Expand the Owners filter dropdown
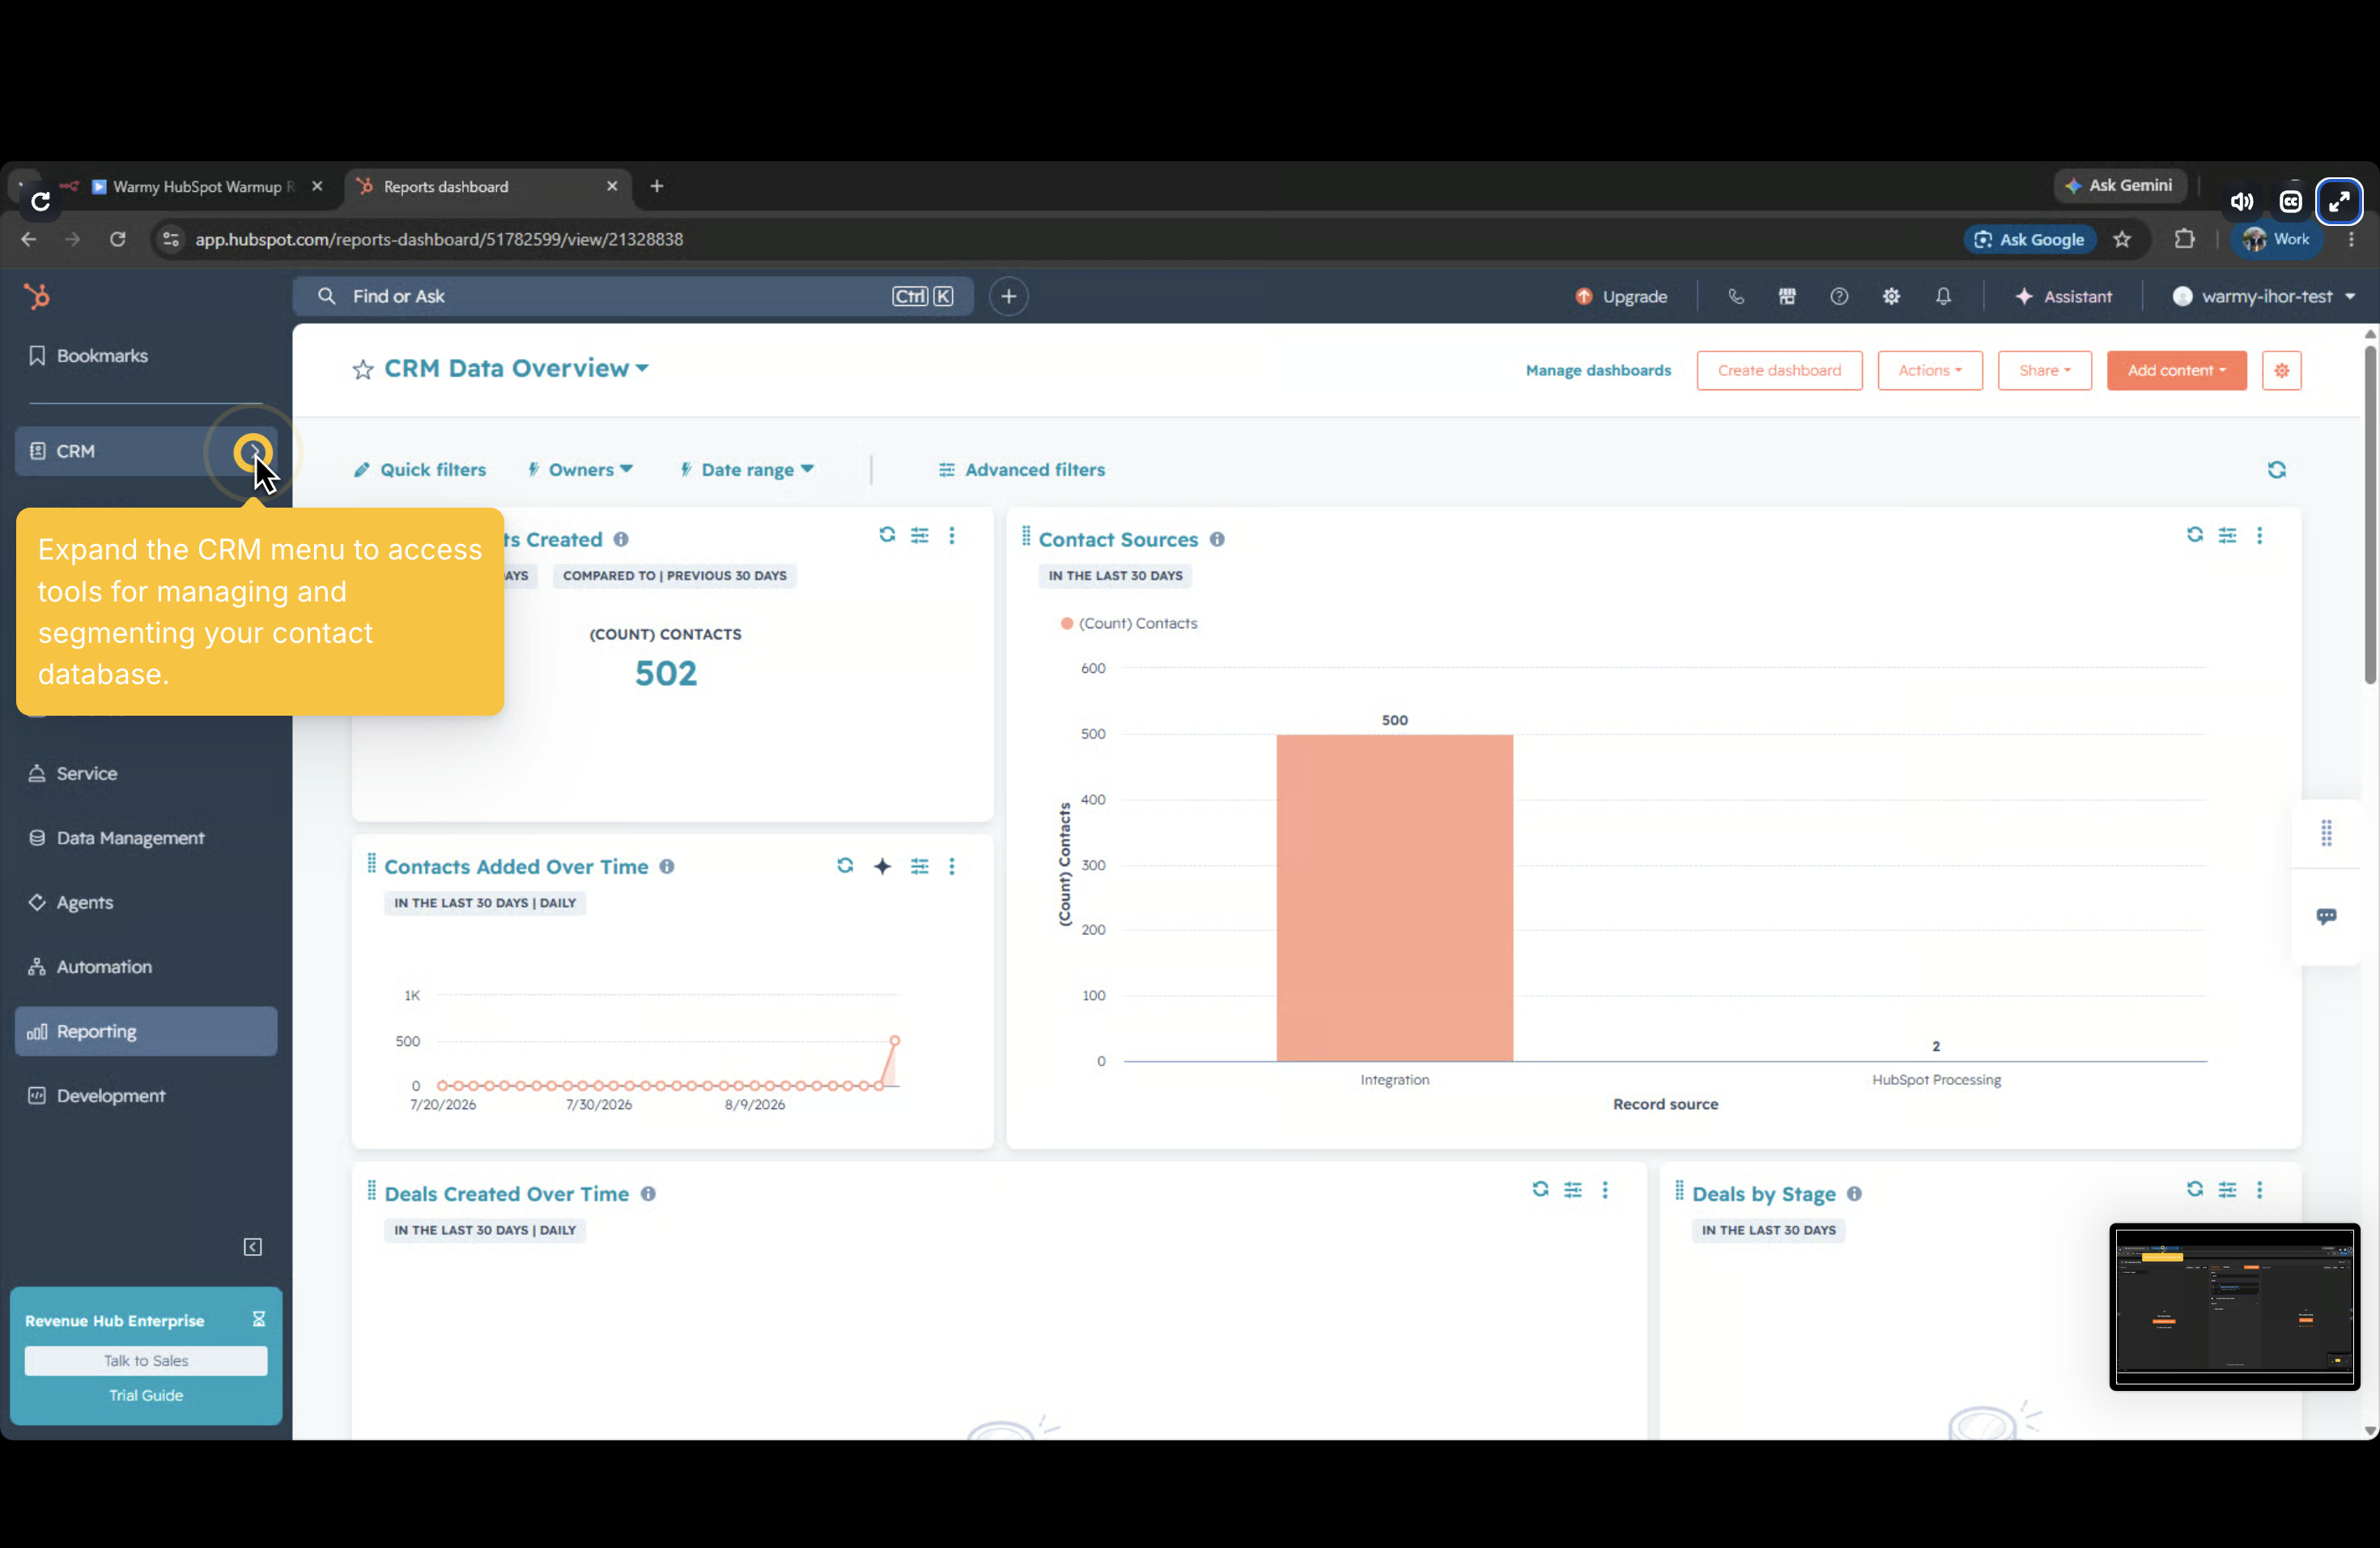This screenshot has width=2380, height=1548. pyautogui.click(x=580, y=470)
